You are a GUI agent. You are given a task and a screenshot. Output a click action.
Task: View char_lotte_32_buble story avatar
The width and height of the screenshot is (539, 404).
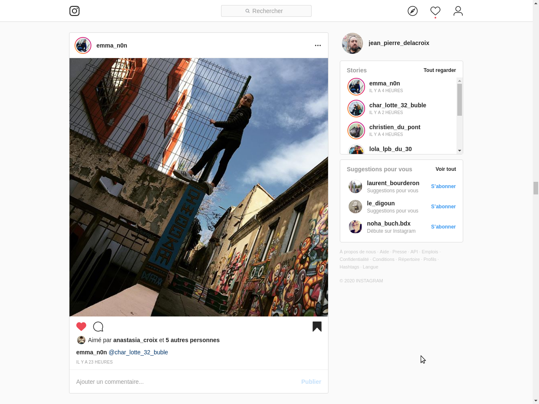356,109
